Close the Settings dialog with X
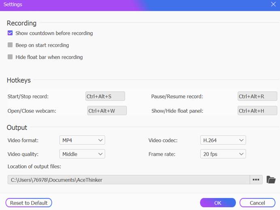Viewport: 280px width, 210px height. click(273, 4)
